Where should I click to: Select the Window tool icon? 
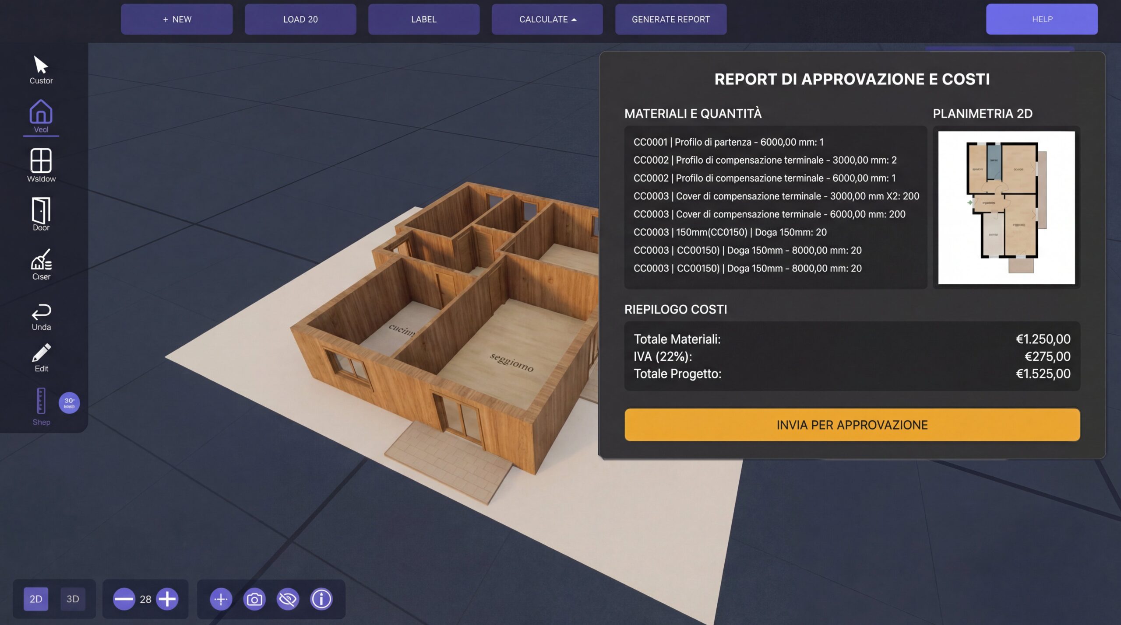tap(41, 161)
